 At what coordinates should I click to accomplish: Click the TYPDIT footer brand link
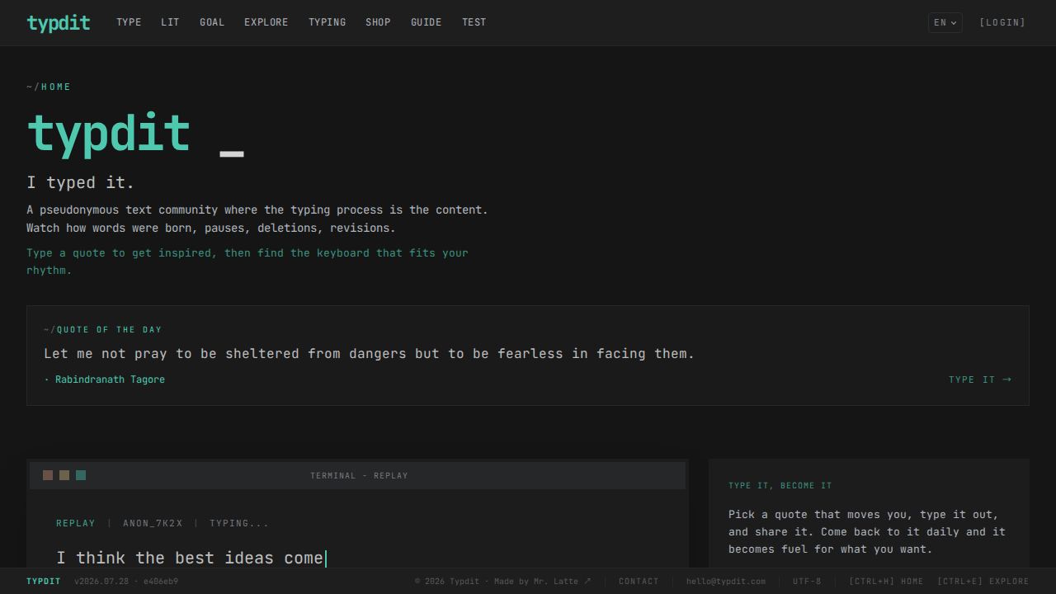click(44, 581)
